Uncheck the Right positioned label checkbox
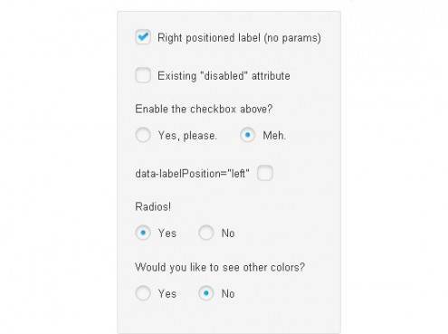 coord(143,37)
